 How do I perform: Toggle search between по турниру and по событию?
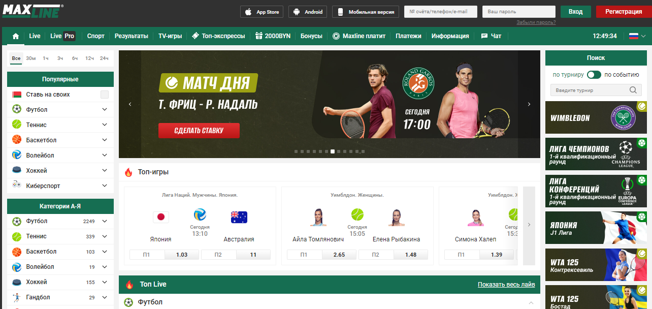point(594,75)
